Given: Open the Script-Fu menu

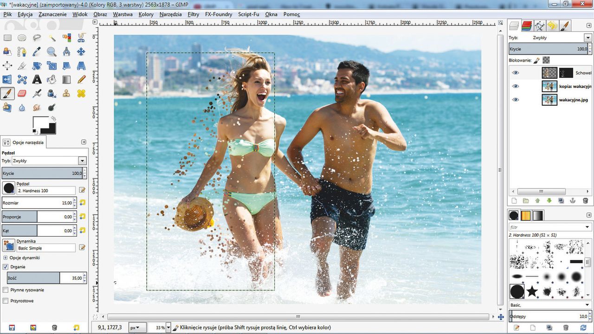Looking at the screenshot, I should [x=249, y=14].
